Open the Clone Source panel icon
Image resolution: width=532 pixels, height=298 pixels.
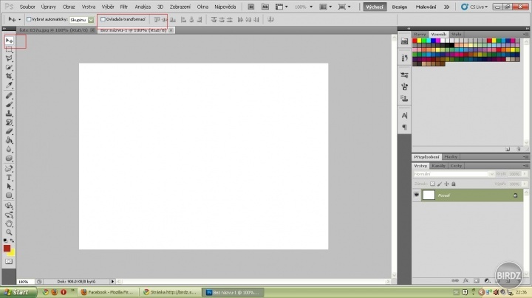404,99
